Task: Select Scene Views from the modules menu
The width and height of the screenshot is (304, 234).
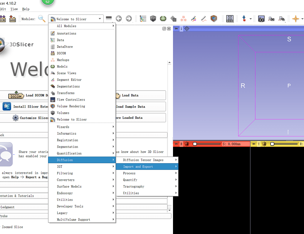Action: [82, 73]
